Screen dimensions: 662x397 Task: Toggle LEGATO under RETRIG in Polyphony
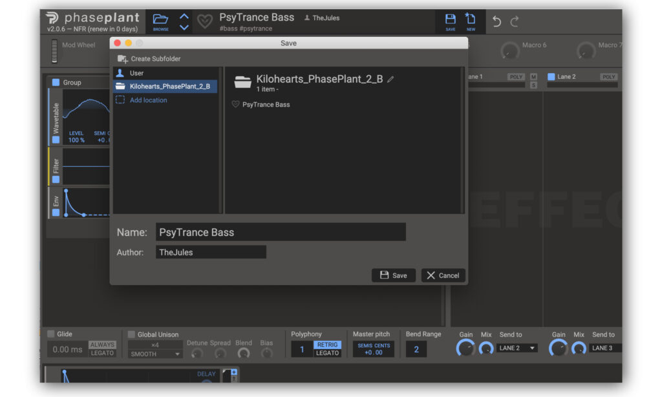tap(327, 353)
